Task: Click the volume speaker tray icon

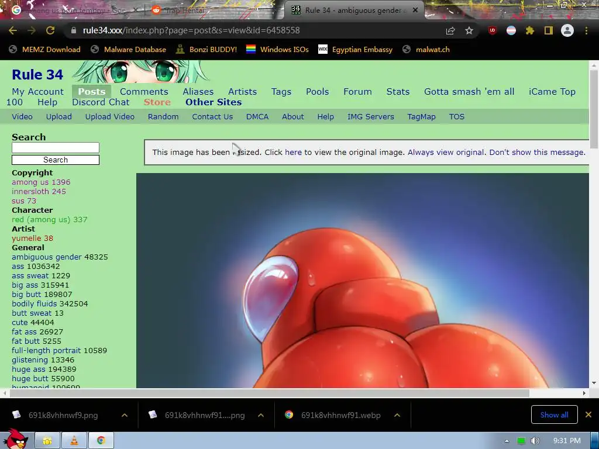Action: [x=535, y=441]
